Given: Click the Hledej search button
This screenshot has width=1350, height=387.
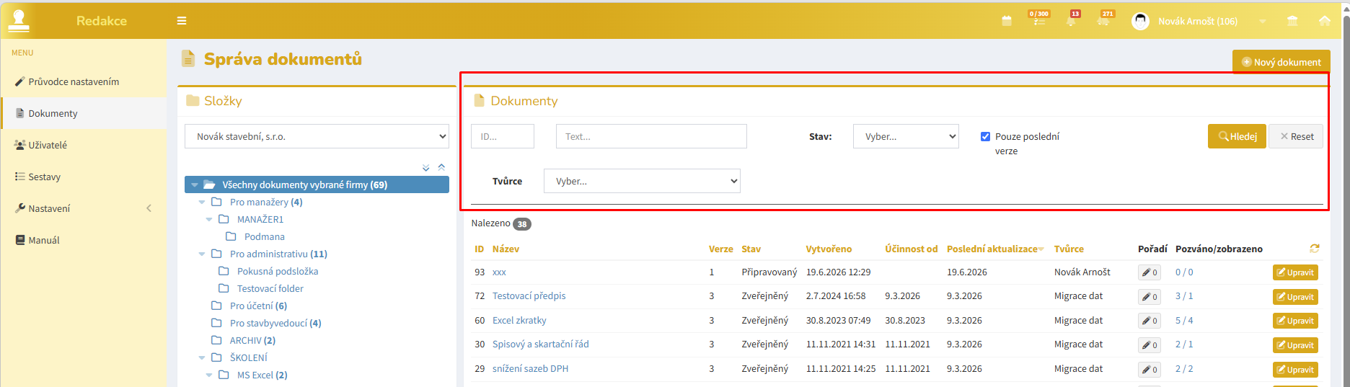Looking at the screenshot, I should 1237,136.
